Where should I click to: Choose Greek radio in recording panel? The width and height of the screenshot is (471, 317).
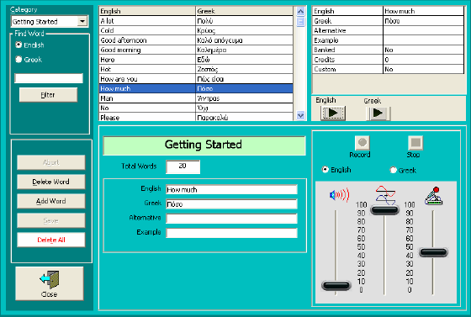coord(393,170)
